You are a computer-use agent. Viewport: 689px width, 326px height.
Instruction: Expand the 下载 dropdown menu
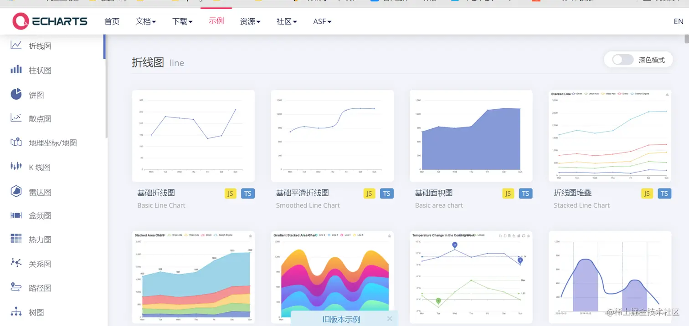coord(182,21)
